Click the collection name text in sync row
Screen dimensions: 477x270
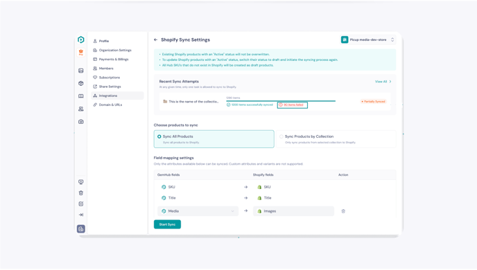tap(194, 102)
